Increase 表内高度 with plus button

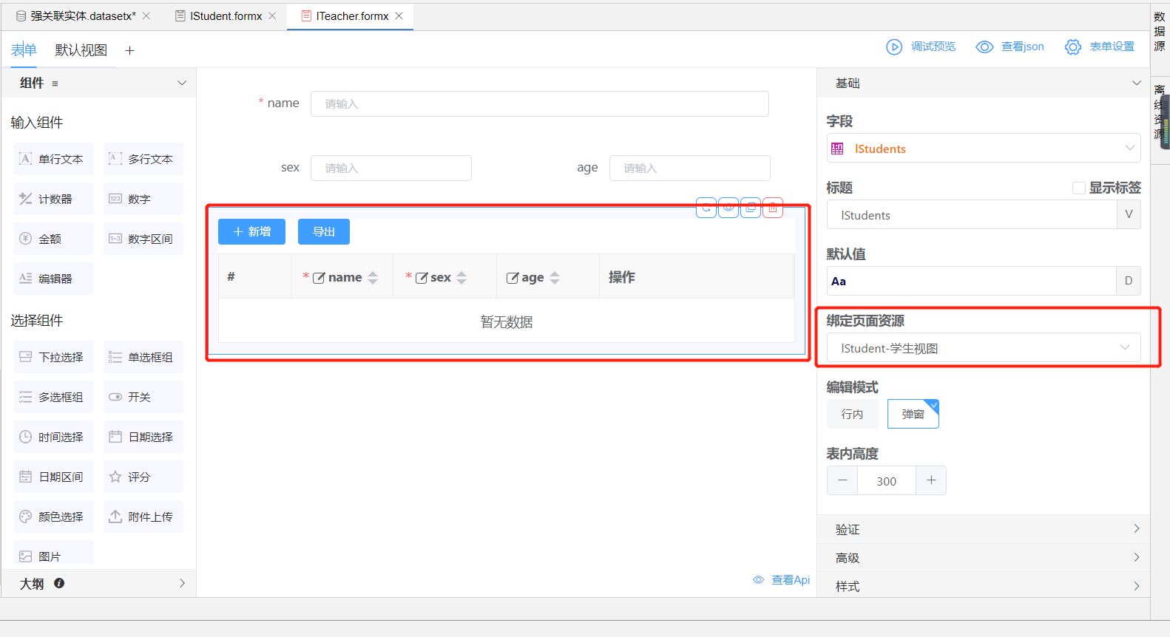pyautogui.click(x=931, y=480)
